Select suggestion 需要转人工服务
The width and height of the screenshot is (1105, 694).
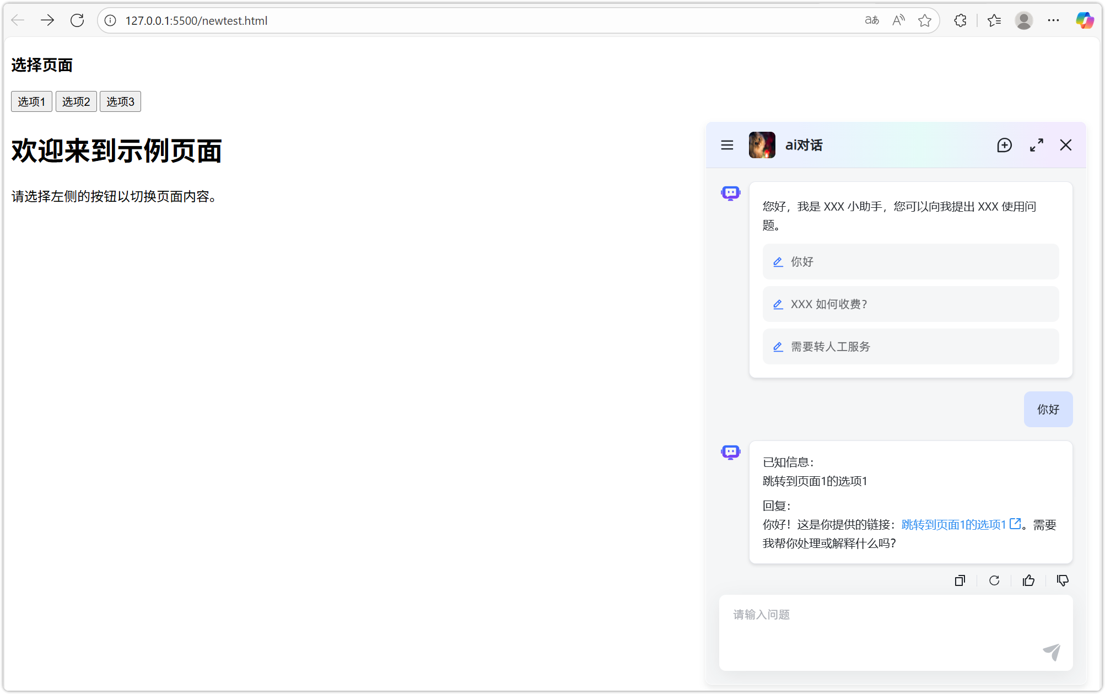tap(910, 347)
